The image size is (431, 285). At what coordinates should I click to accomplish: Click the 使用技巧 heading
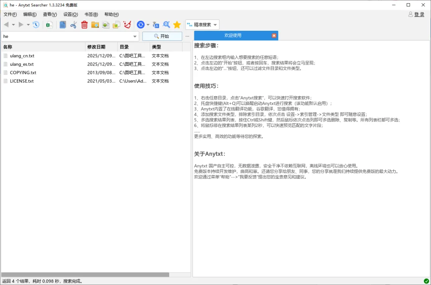206,86
